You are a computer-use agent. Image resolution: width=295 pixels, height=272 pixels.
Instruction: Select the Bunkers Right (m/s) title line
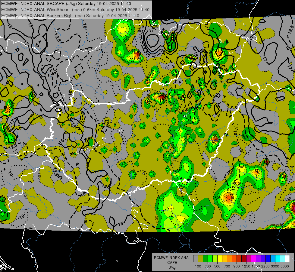coord(70,16)
